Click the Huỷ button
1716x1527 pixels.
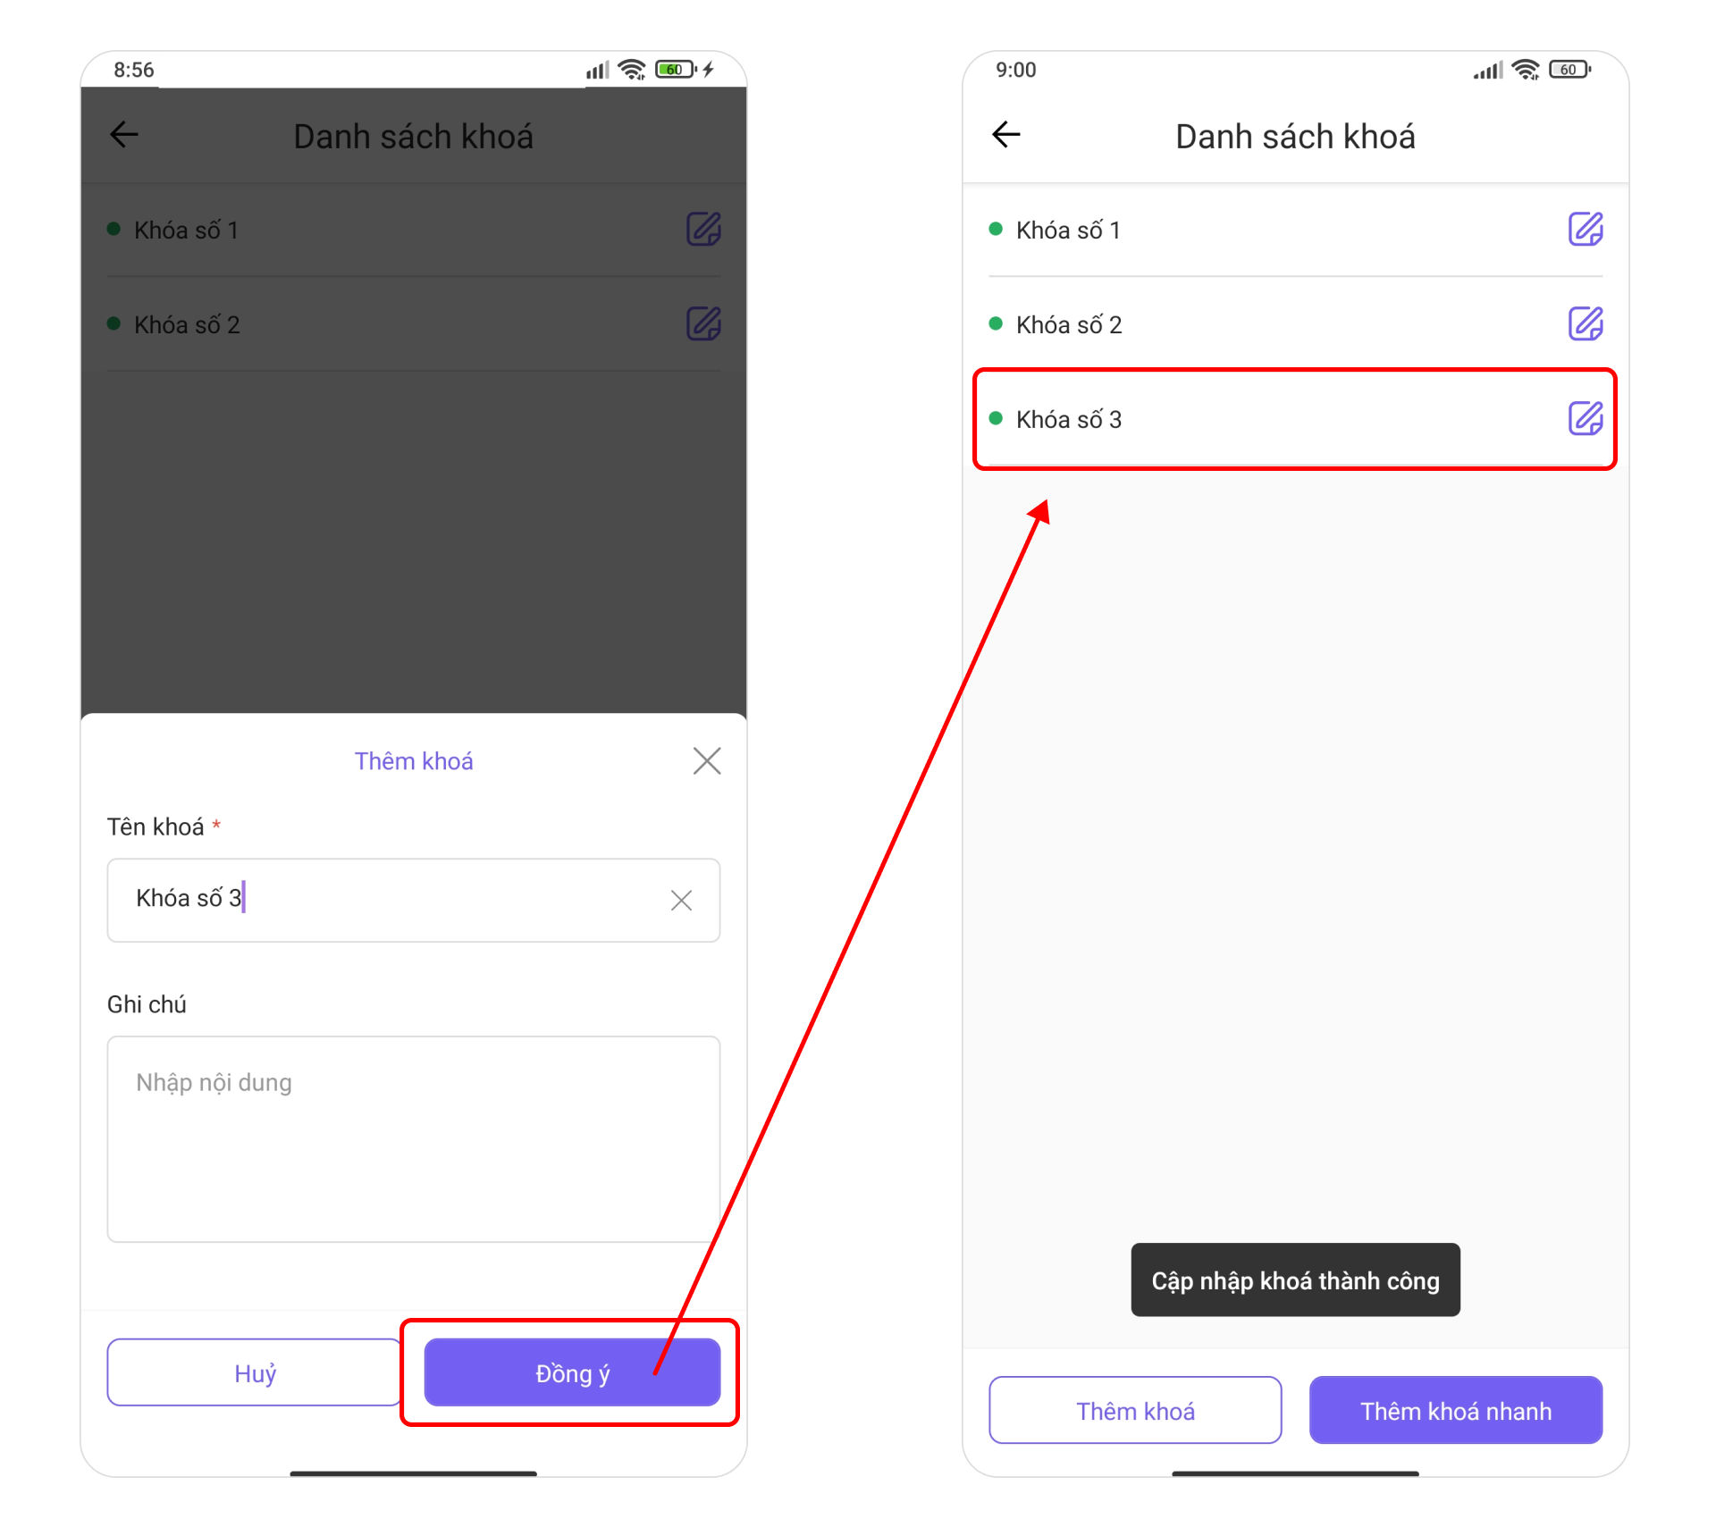tap(255, 1372)
